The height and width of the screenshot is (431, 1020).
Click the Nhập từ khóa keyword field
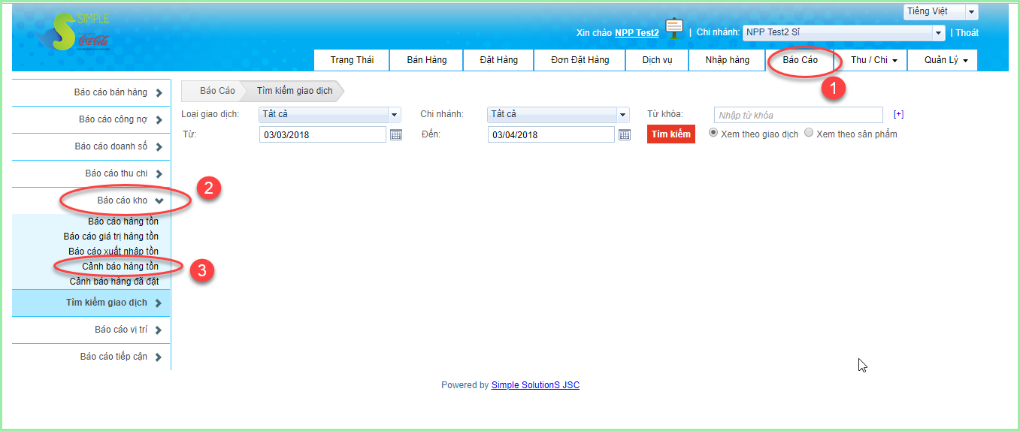(x=798, y=115)
